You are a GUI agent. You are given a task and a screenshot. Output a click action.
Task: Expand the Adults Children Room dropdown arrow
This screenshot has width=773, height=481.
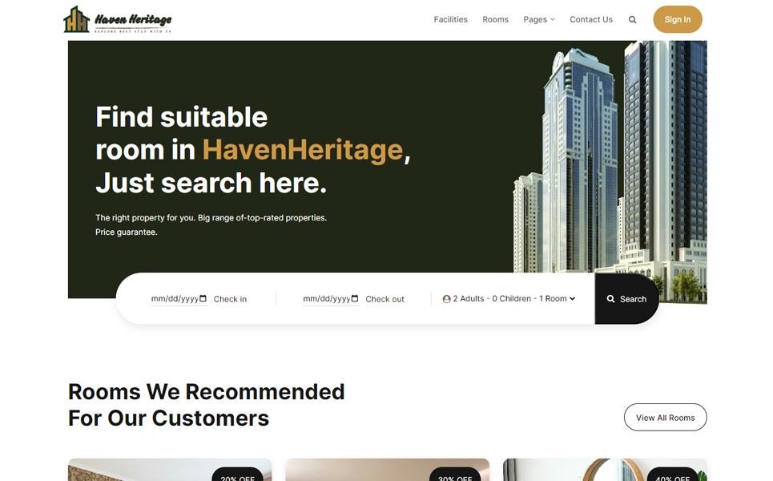[x=573, y=299]
